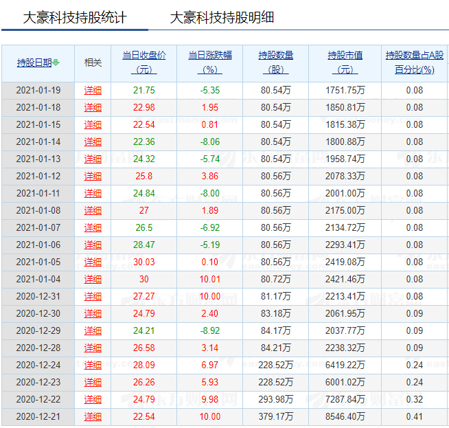Click market value 6419.22万
Screen dimensions: 449x428
345,365
